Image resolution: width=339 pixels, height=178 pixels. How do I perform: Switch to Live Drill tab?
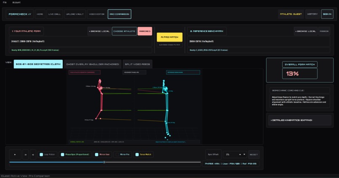pyautogui.click(x=55, y=14)
